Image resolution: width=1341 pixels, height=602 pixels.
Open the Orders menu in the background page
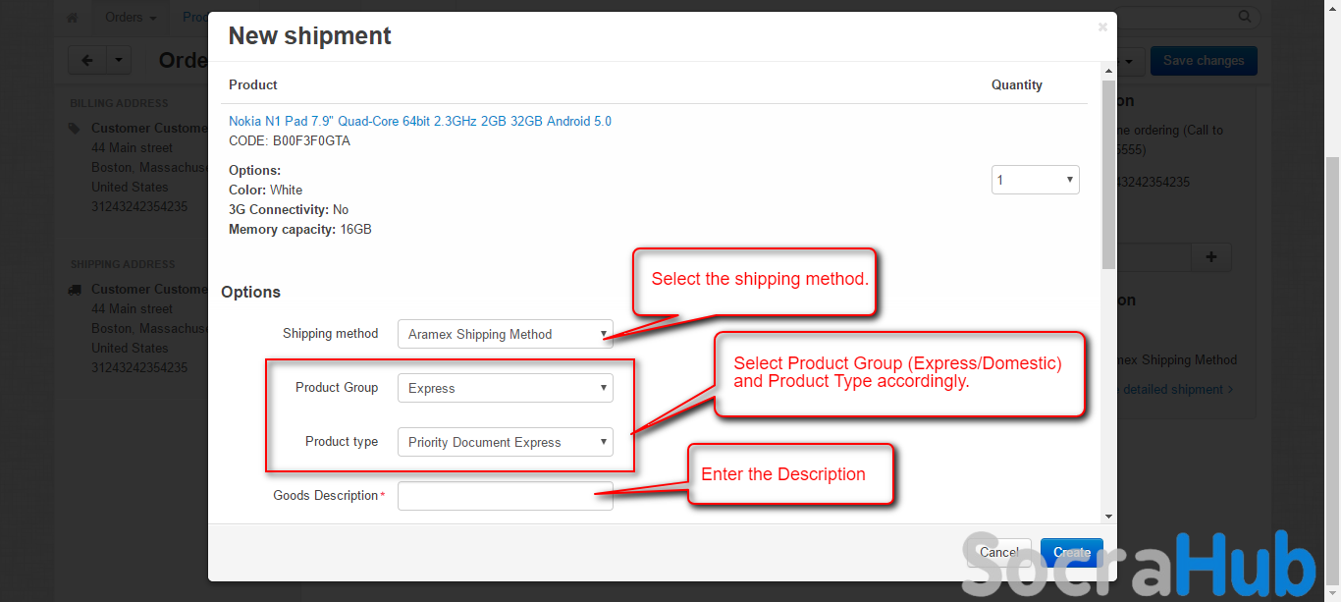point(131,18)
